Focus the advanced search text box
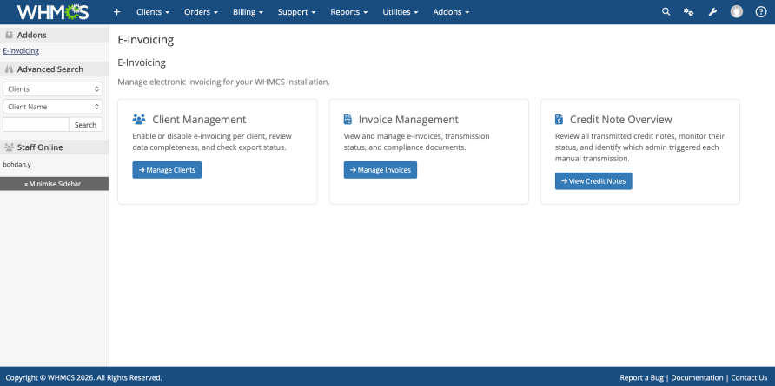Image resolution: width=775 pixels, height=386 pixels. coord(36,124)
